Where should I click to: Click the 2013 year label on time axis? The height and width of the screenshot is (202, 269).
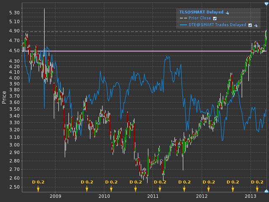pos(251,196)
